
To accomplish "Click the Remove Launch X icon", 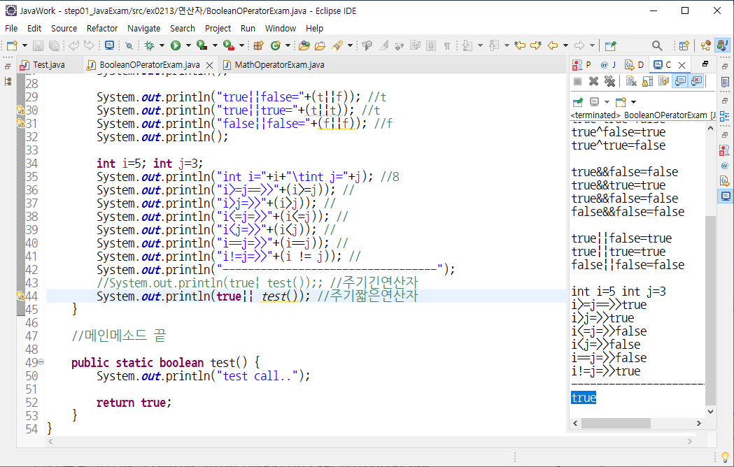I will 593,81.
